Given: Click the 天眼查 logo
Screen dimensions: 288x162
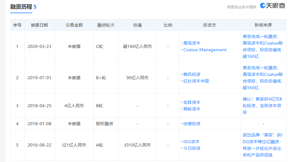Looking at the screenshot, I should (x=272, y=6).
